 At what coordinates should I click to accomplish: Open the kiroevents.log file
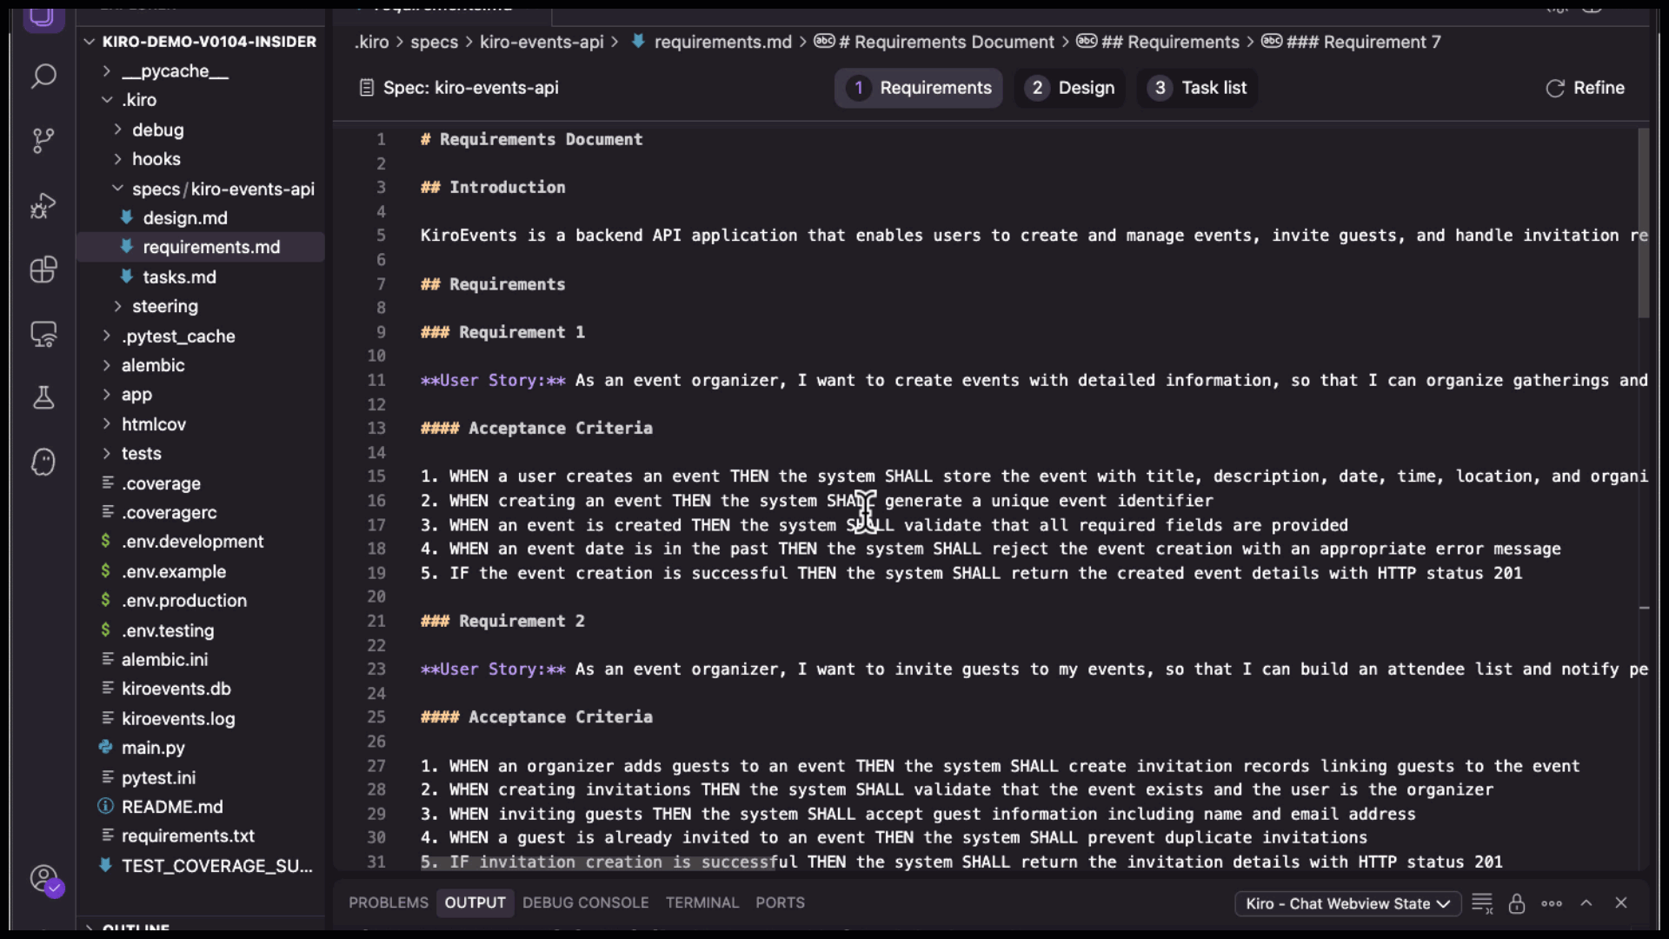(201, 718)
